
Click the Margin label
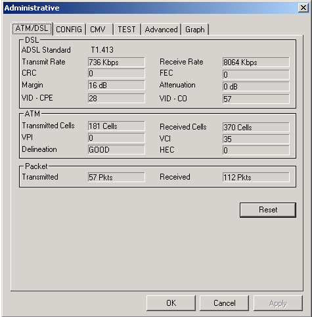coord(32,85)
